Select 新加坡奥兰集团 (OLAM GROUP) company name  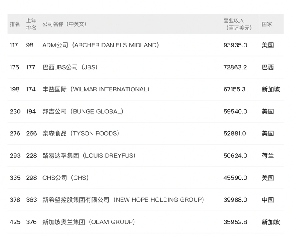(89, 222)
